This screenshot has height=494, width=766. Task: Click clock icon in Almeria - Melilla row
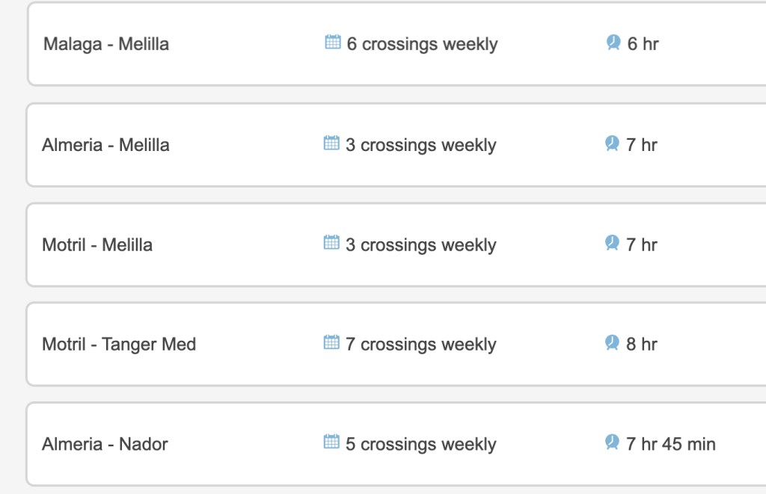(612, 143)
